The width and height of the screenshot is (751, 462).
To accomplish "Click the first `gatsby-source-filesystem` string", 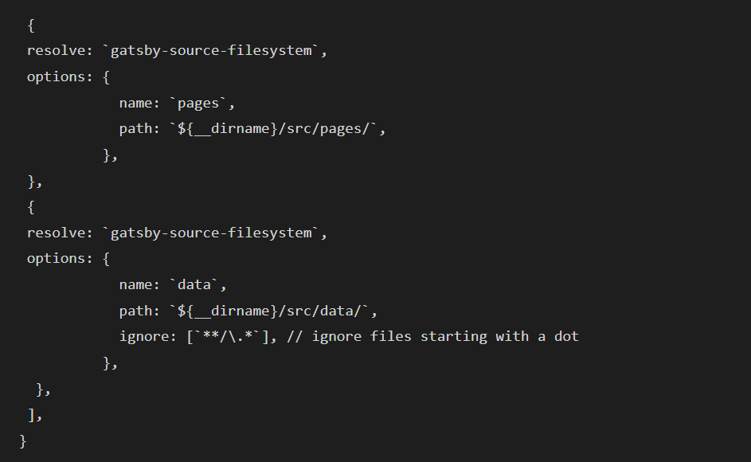I will pyautogui.click(x=211, y=51).
